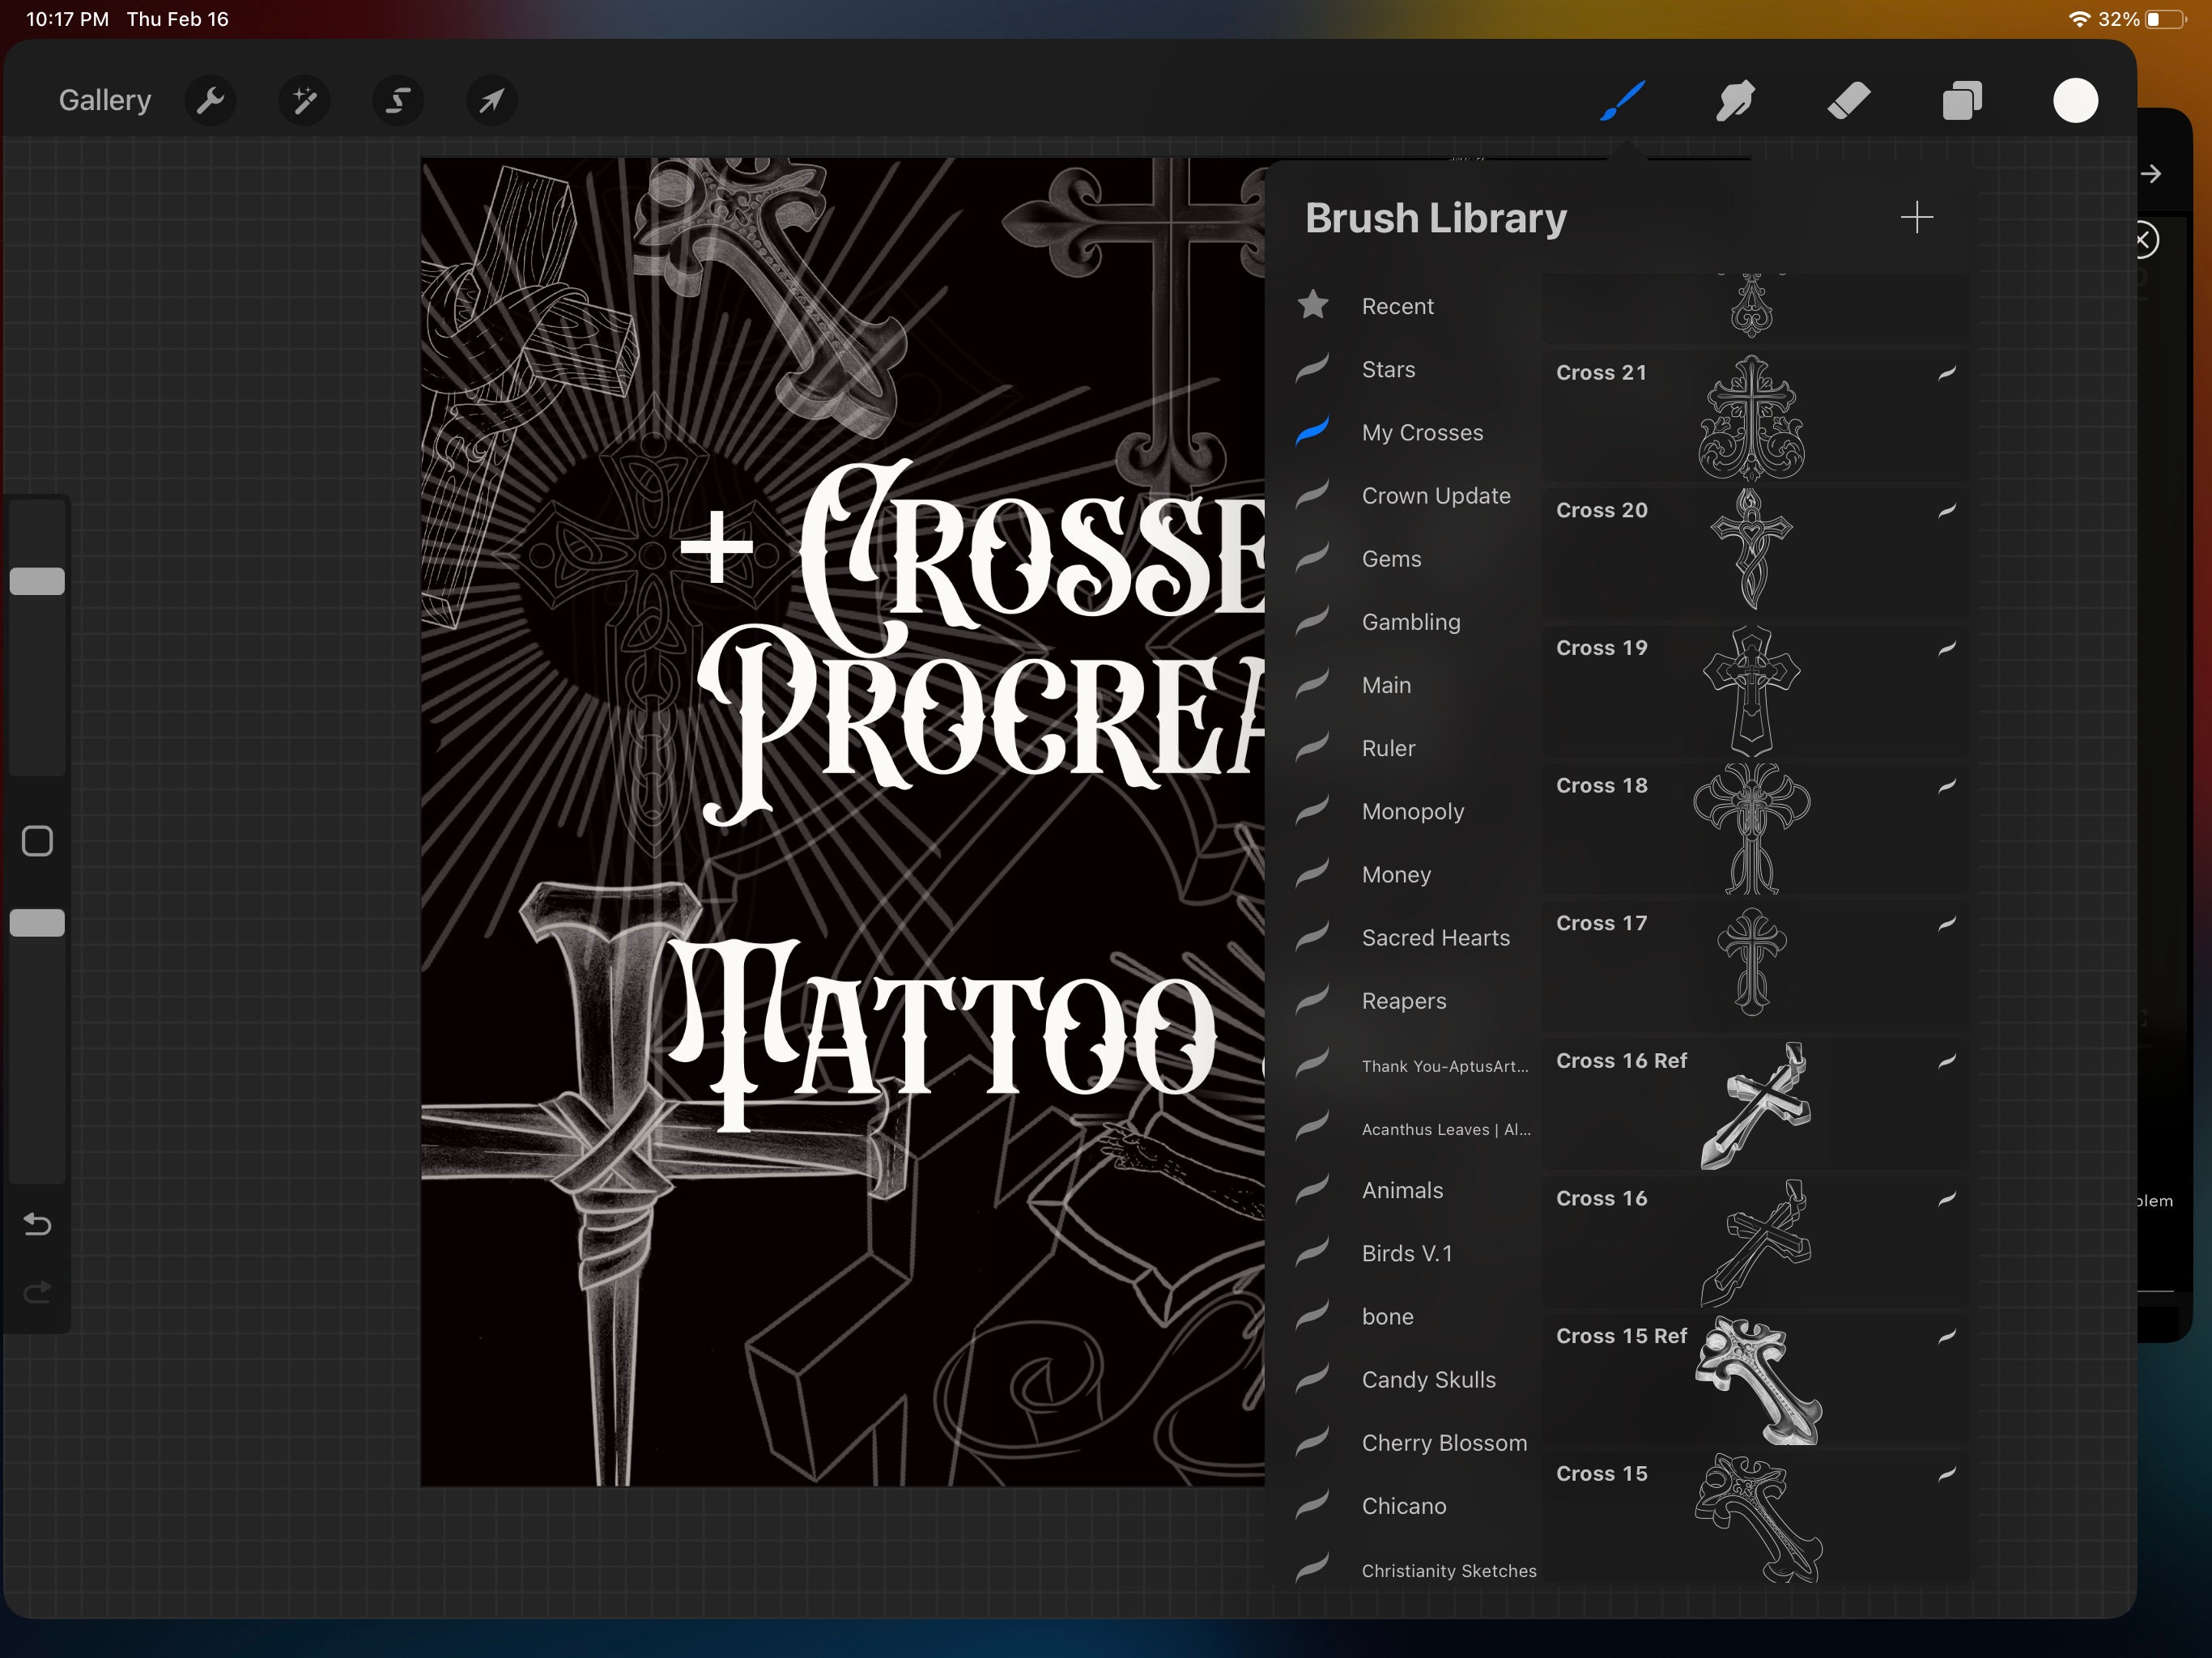The width and height of the screenshot is (2212, 1658).
Task: Select the Eraser tool
Action: (1849, 100)
